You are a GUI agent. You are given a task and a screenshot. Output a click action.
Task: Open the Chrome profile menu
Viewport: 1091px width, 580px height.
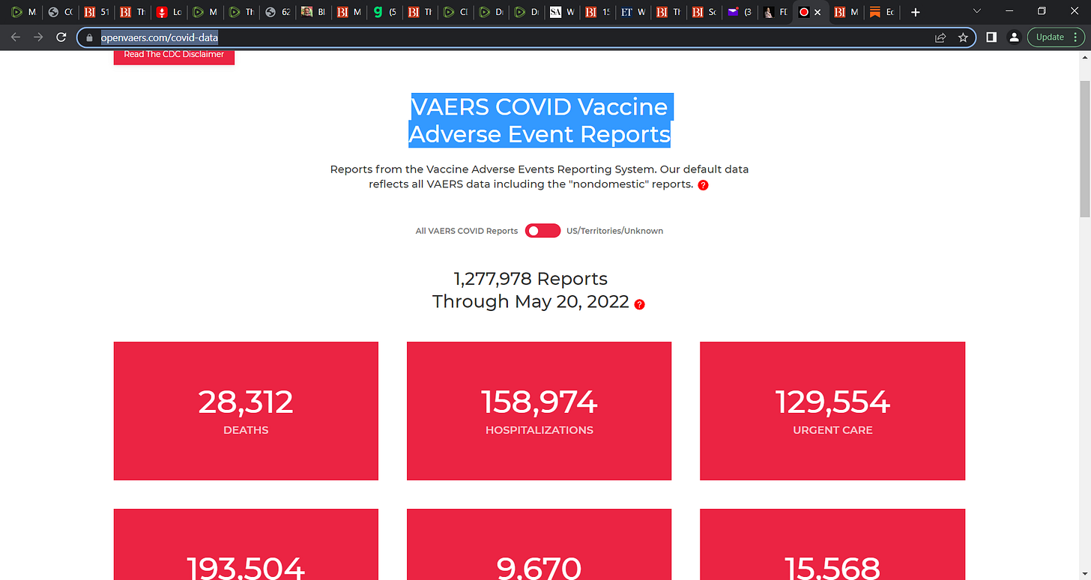(1013, 37)
